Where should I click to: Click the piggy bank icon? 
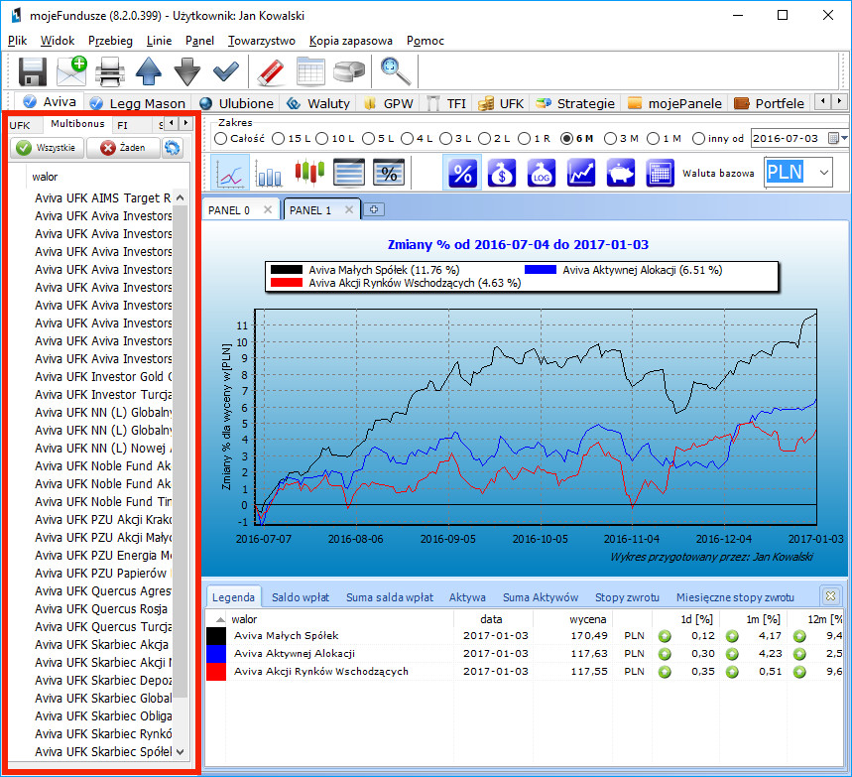pos(620,173)
